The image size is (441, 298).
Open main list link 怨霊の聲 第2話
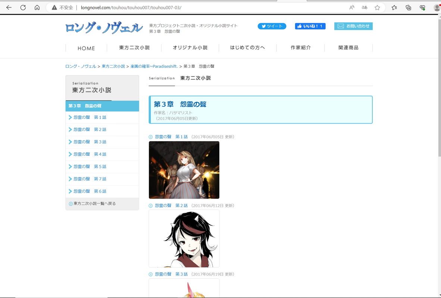coord(171,206)
